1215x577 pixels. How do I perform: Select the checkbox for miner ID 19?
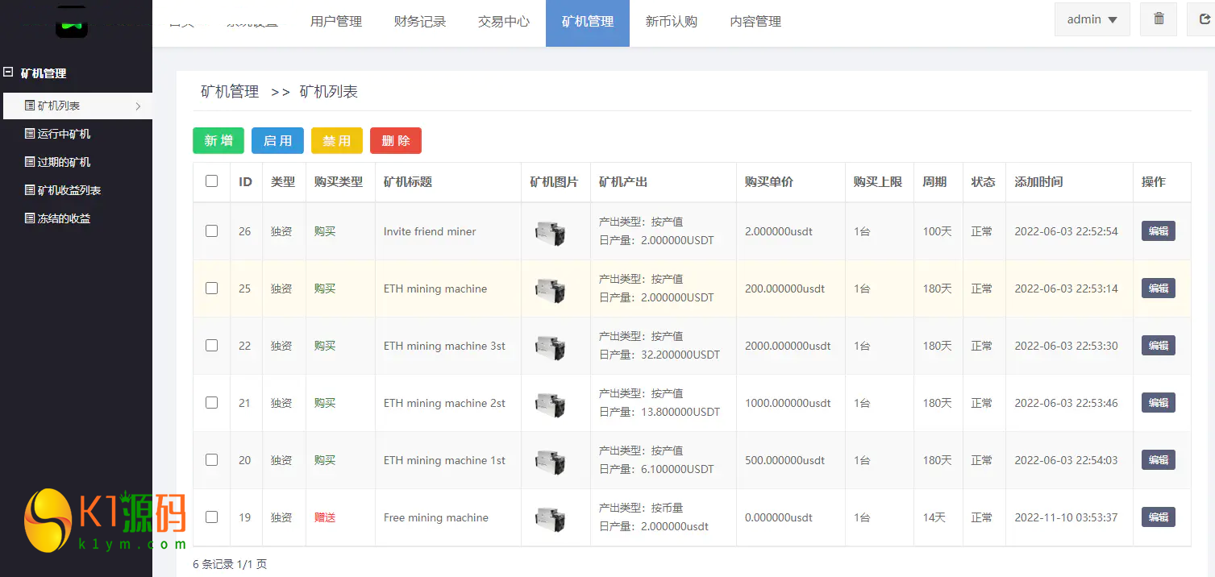(211, 517)
